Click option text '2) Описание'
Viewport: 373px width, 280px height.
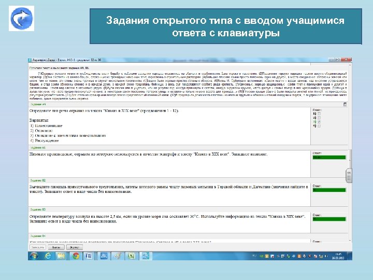tap(41, 131)
